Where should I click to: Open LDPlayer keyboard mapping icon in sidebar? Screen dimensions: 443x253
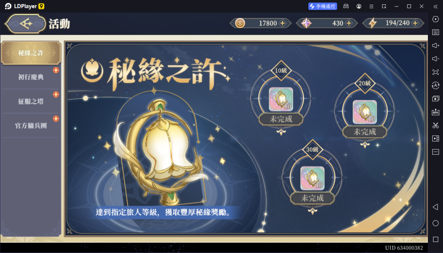coord(435,32)
